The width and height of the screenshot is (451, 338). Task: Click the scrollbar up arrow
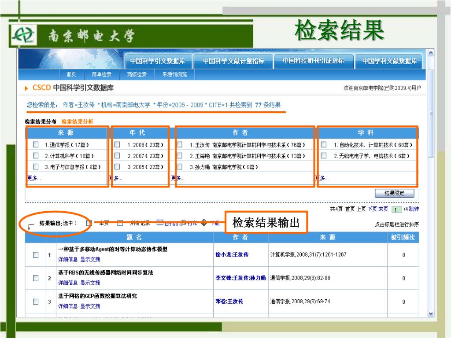[x=431, y=53]
